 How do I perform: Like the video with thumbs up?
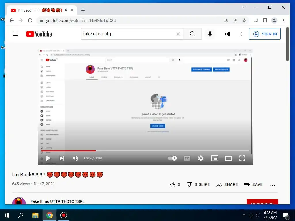(x=173, y=185)
